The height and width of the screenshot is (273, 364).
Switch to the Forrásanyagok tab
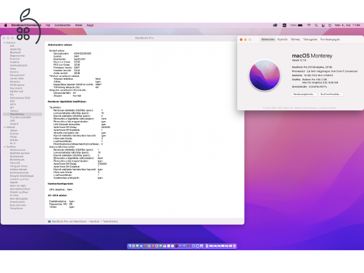coord(330,39)
